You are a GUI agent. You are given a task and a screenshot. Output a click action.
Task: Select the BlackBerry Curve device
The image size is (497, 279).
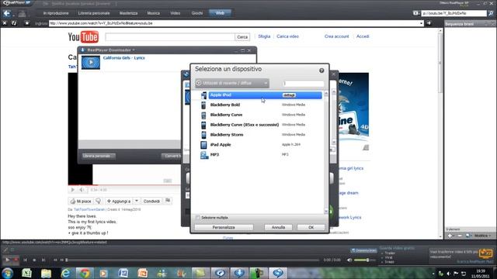(x=226, y=115)
